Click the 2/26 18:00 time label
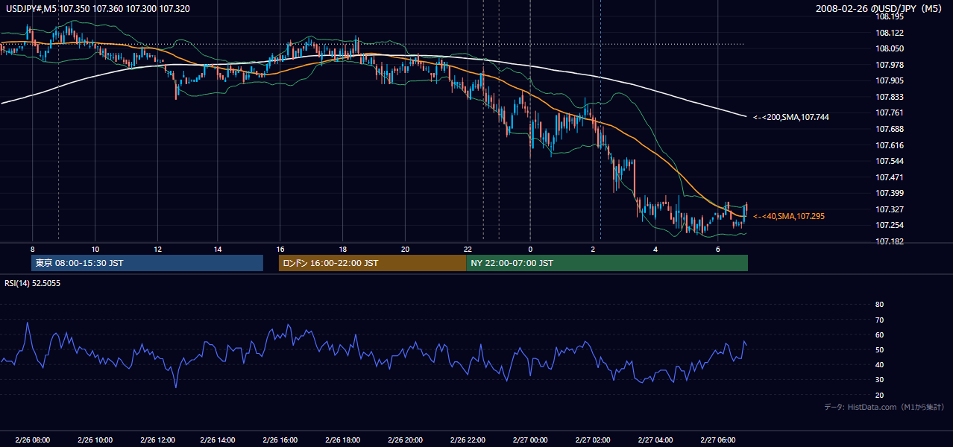Viewport: 953px width, 447px height. point(344,440)
